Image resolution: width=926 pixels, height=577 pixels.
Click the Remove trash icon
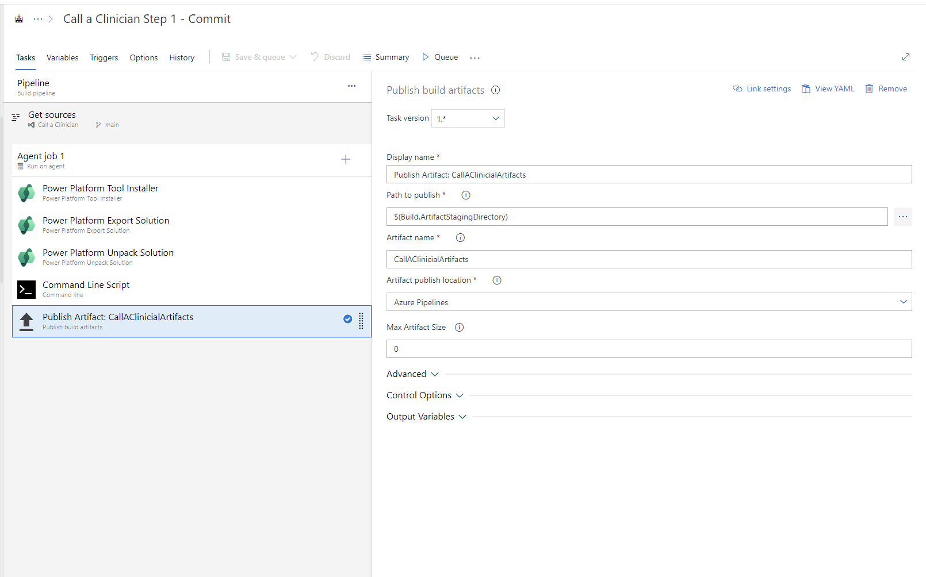click(869, 89)
